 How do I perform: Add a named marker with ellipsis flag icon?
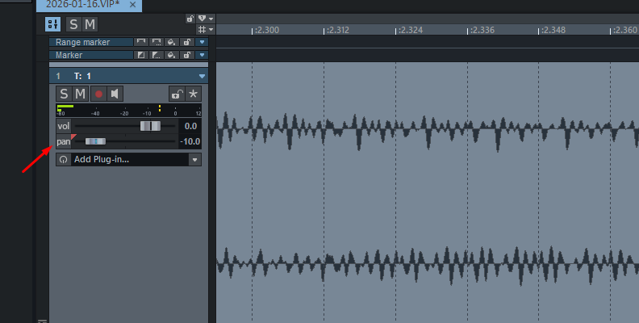point(156,55)
